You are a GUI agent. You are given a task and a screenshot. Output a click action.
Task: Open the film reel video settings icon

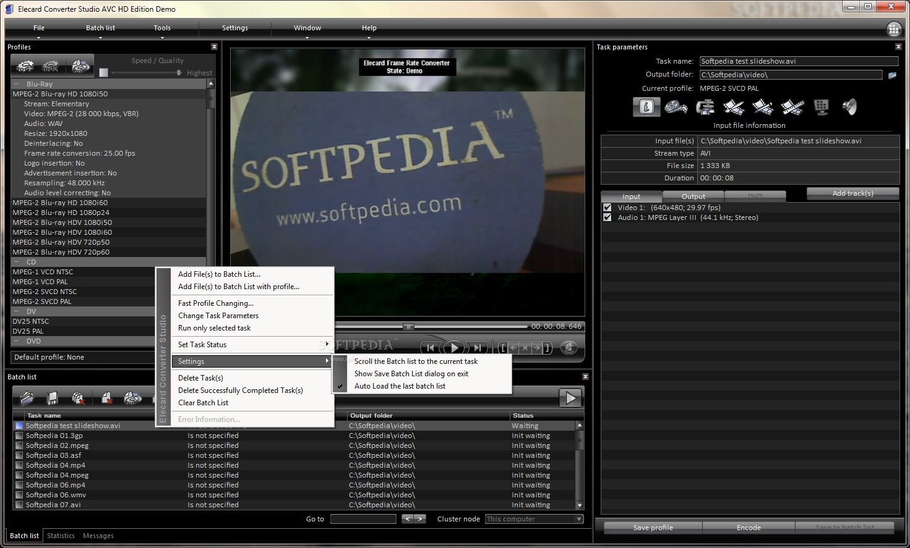[x=676, y=107]
